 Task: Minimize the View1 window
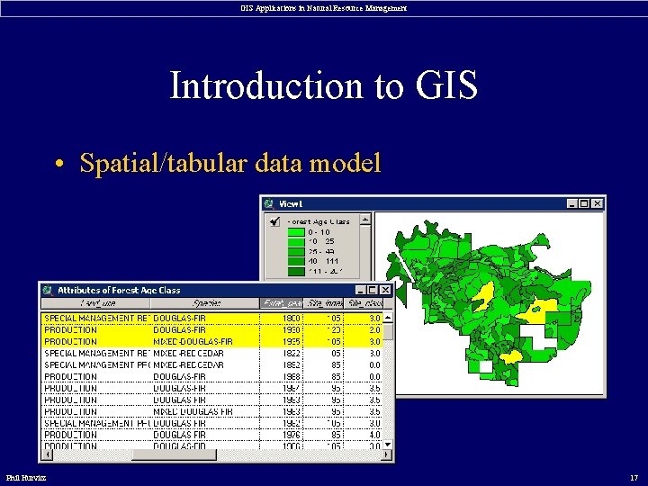point(571,203)
